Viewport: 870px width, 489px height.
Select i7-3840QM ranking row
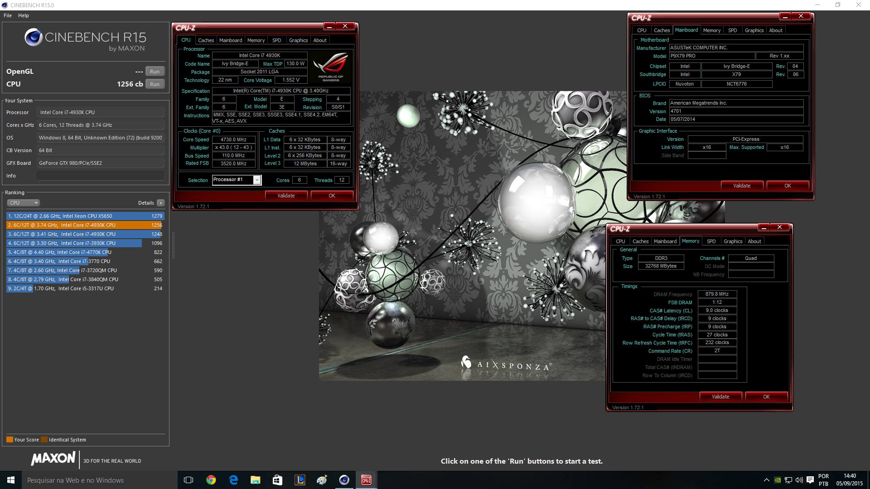pos(85,279)
